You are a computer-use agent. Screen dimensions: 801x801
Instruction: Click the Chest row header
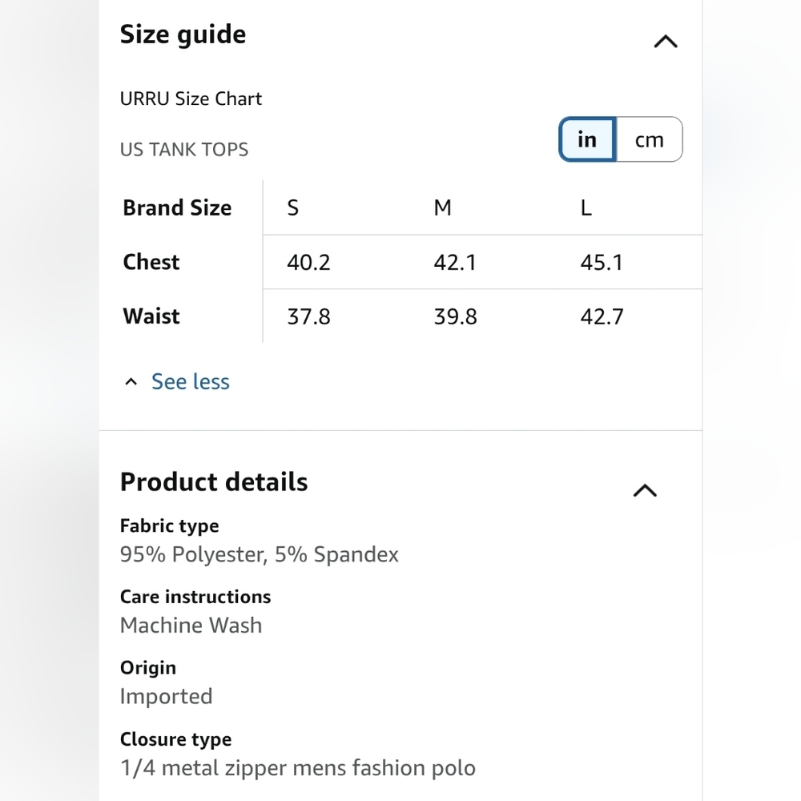[x=151, y=262]
